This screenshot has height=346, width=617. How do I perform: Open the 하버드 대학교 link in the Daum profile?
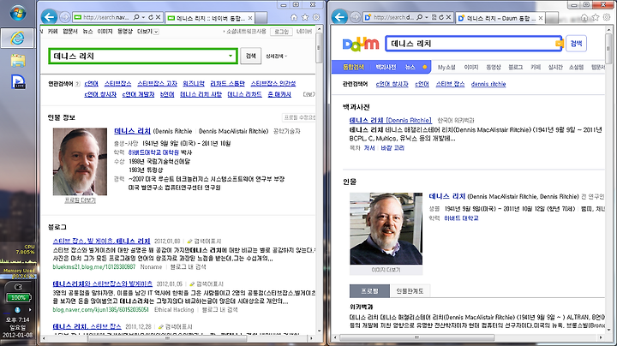pos(461,218)
